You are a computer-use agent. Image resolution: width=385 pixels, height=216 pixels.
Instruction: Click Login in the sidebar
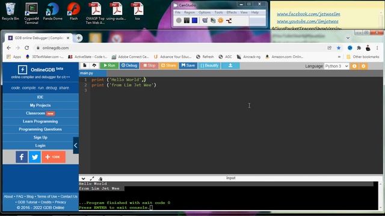pos(40,145)
